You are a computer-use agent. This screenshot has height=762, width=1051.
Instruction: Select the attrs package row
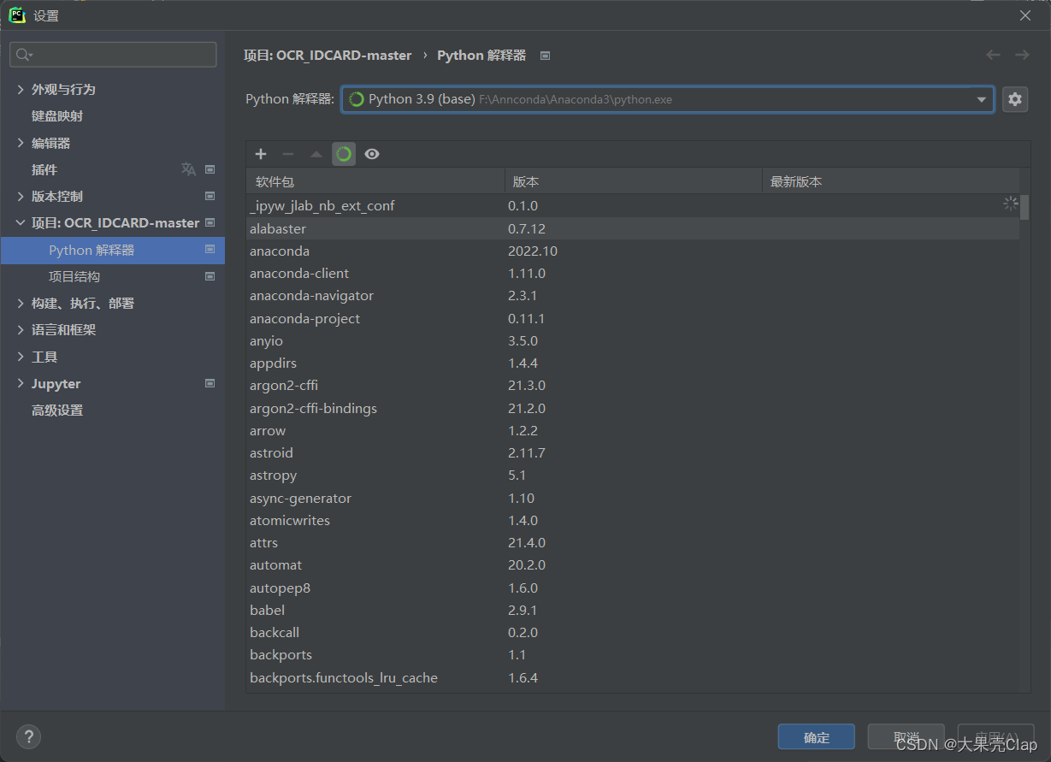tap(633, 542)
